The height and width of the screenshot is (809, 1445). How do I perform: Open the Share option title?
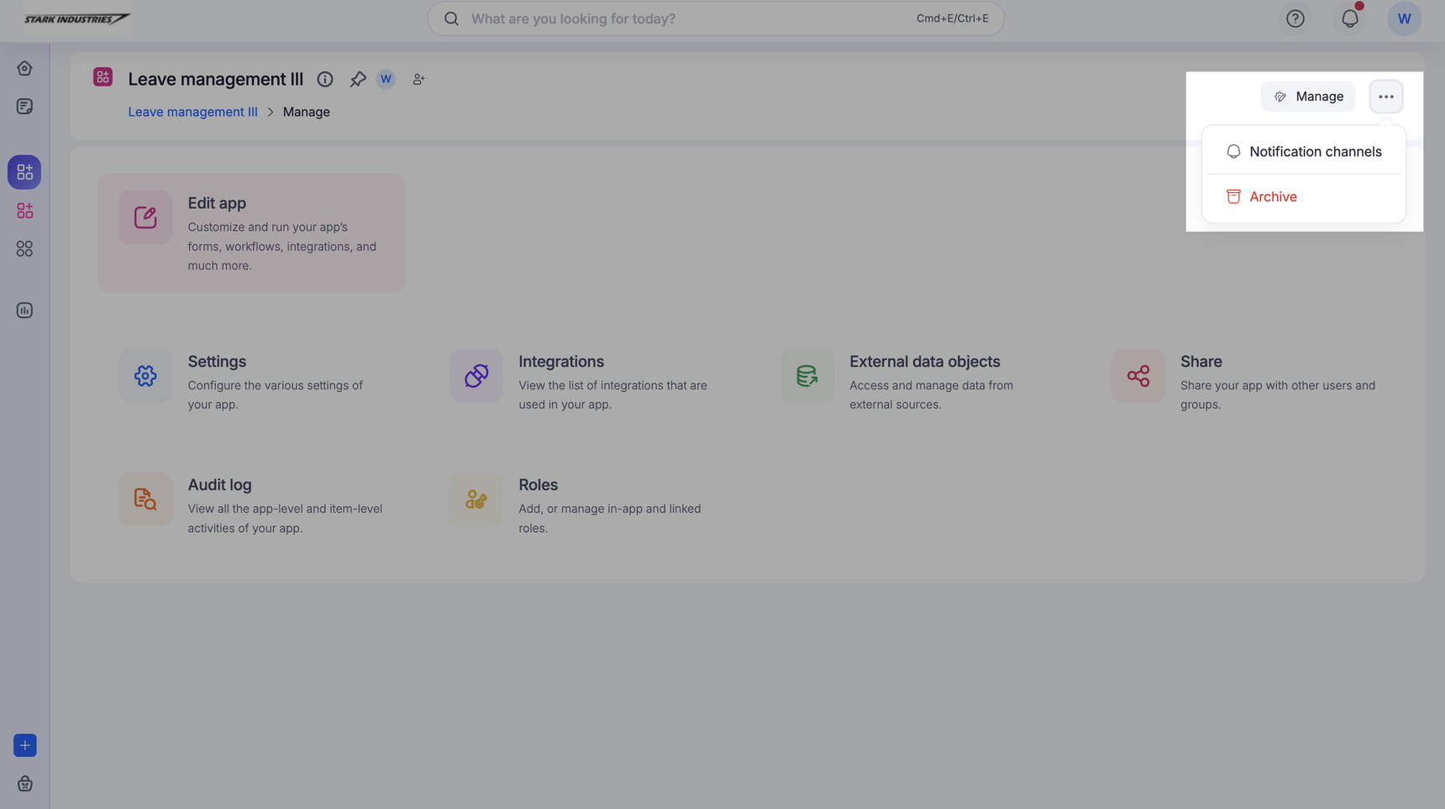coord(1201,362)
